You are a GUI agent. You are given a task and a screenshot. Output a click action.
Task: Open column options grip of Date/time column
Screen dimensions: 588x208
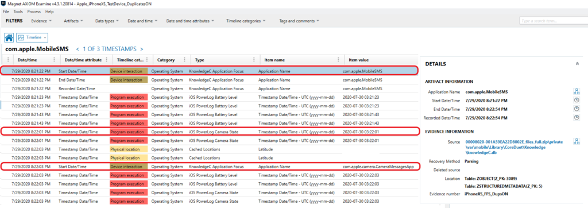(x=55, y=60)
